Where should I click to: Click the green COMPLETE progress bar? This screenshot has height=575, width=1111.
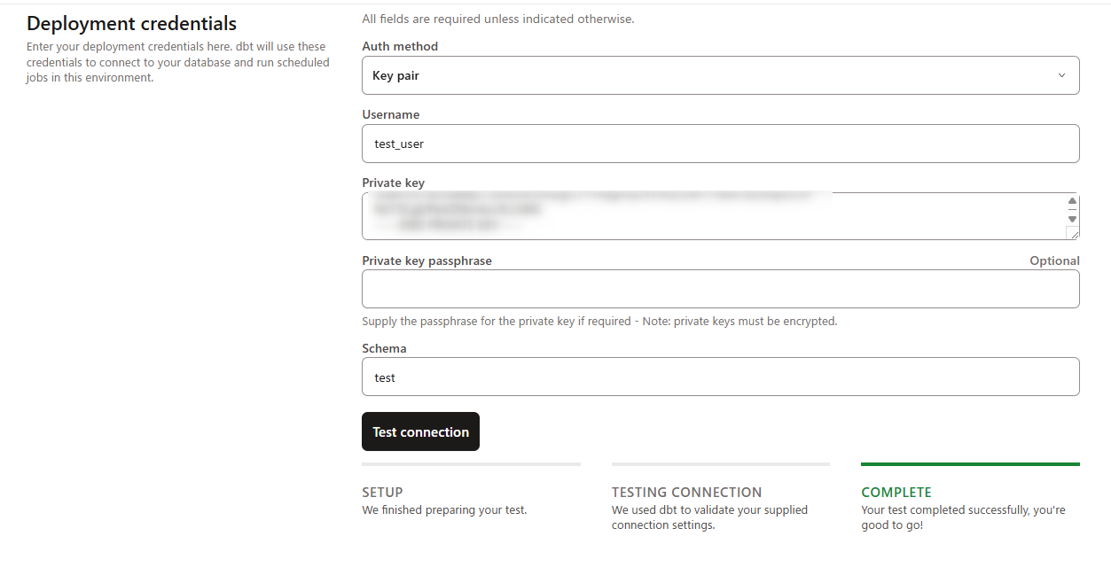970,463
